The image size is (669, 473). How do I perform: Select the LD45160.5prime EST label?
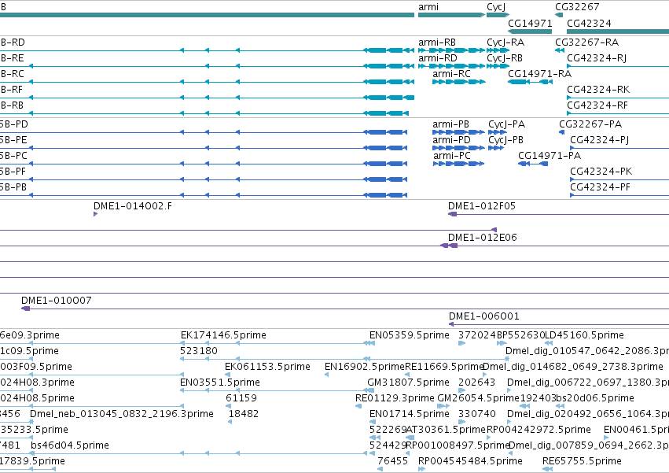(x=585, y=335)
